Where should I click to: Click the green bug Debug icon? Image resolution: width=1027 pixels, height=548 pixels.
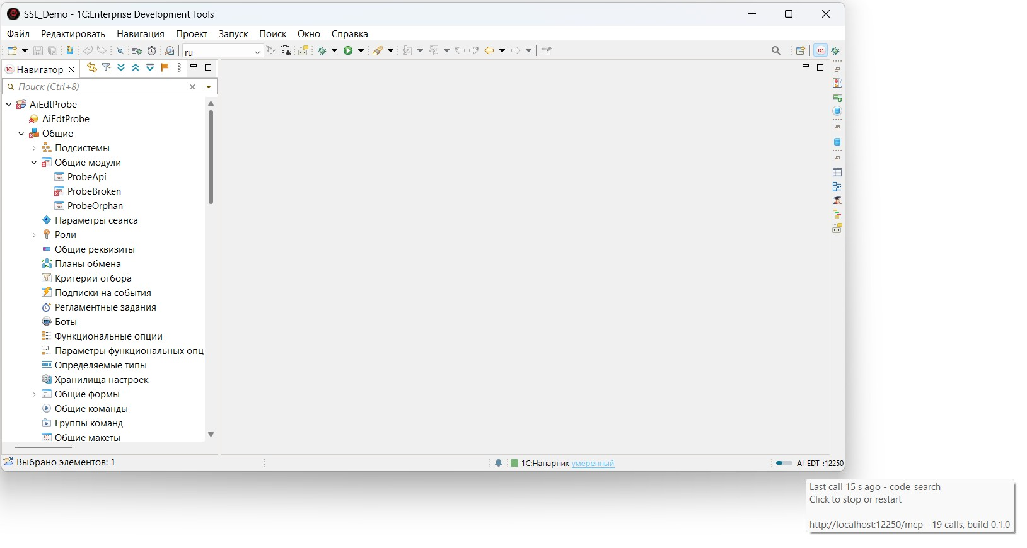[x=322, y=51]
